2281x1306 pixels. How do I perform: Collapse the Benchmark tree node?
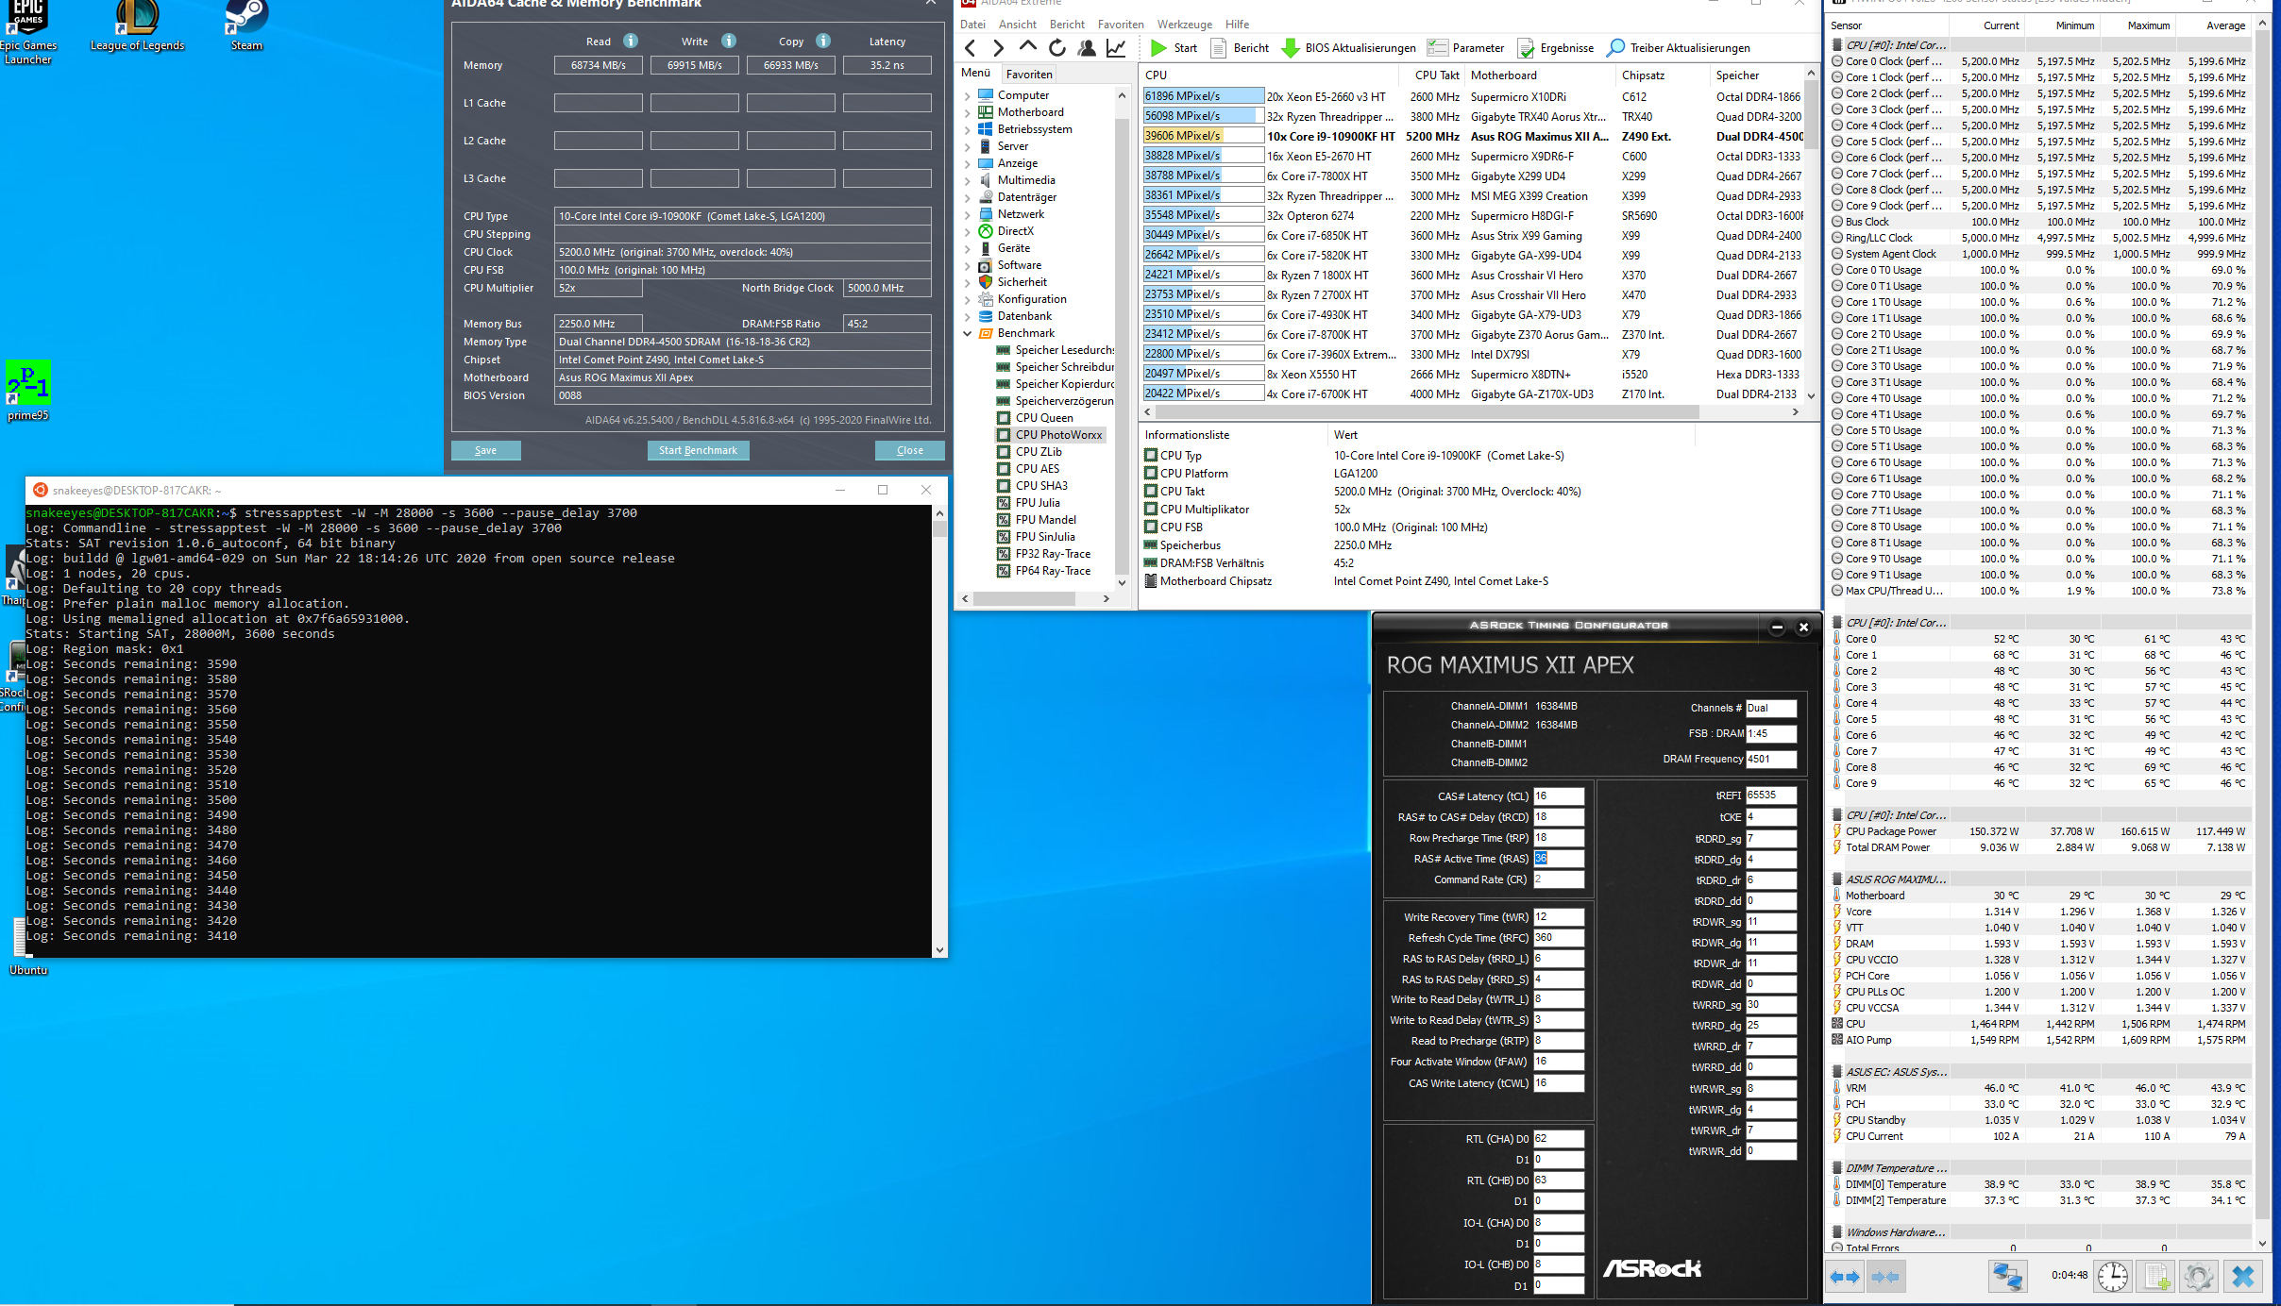pos(967,333)
